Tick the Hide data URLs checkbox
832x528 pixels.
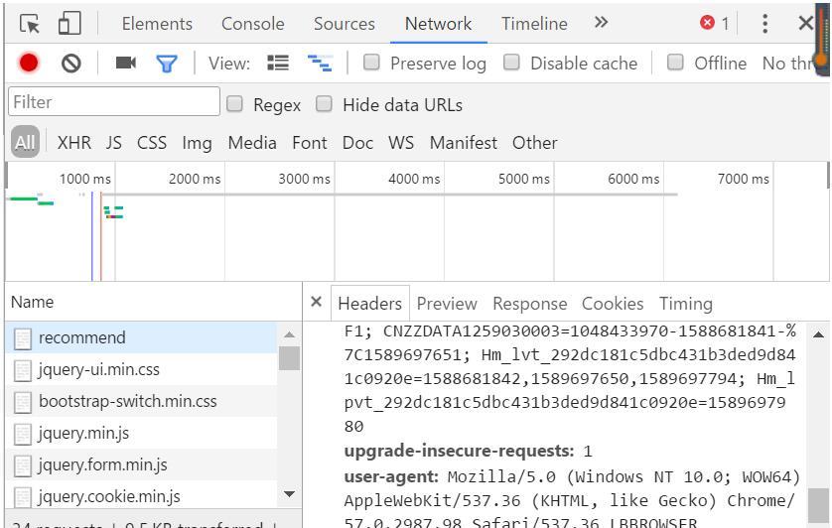point(324,104)
